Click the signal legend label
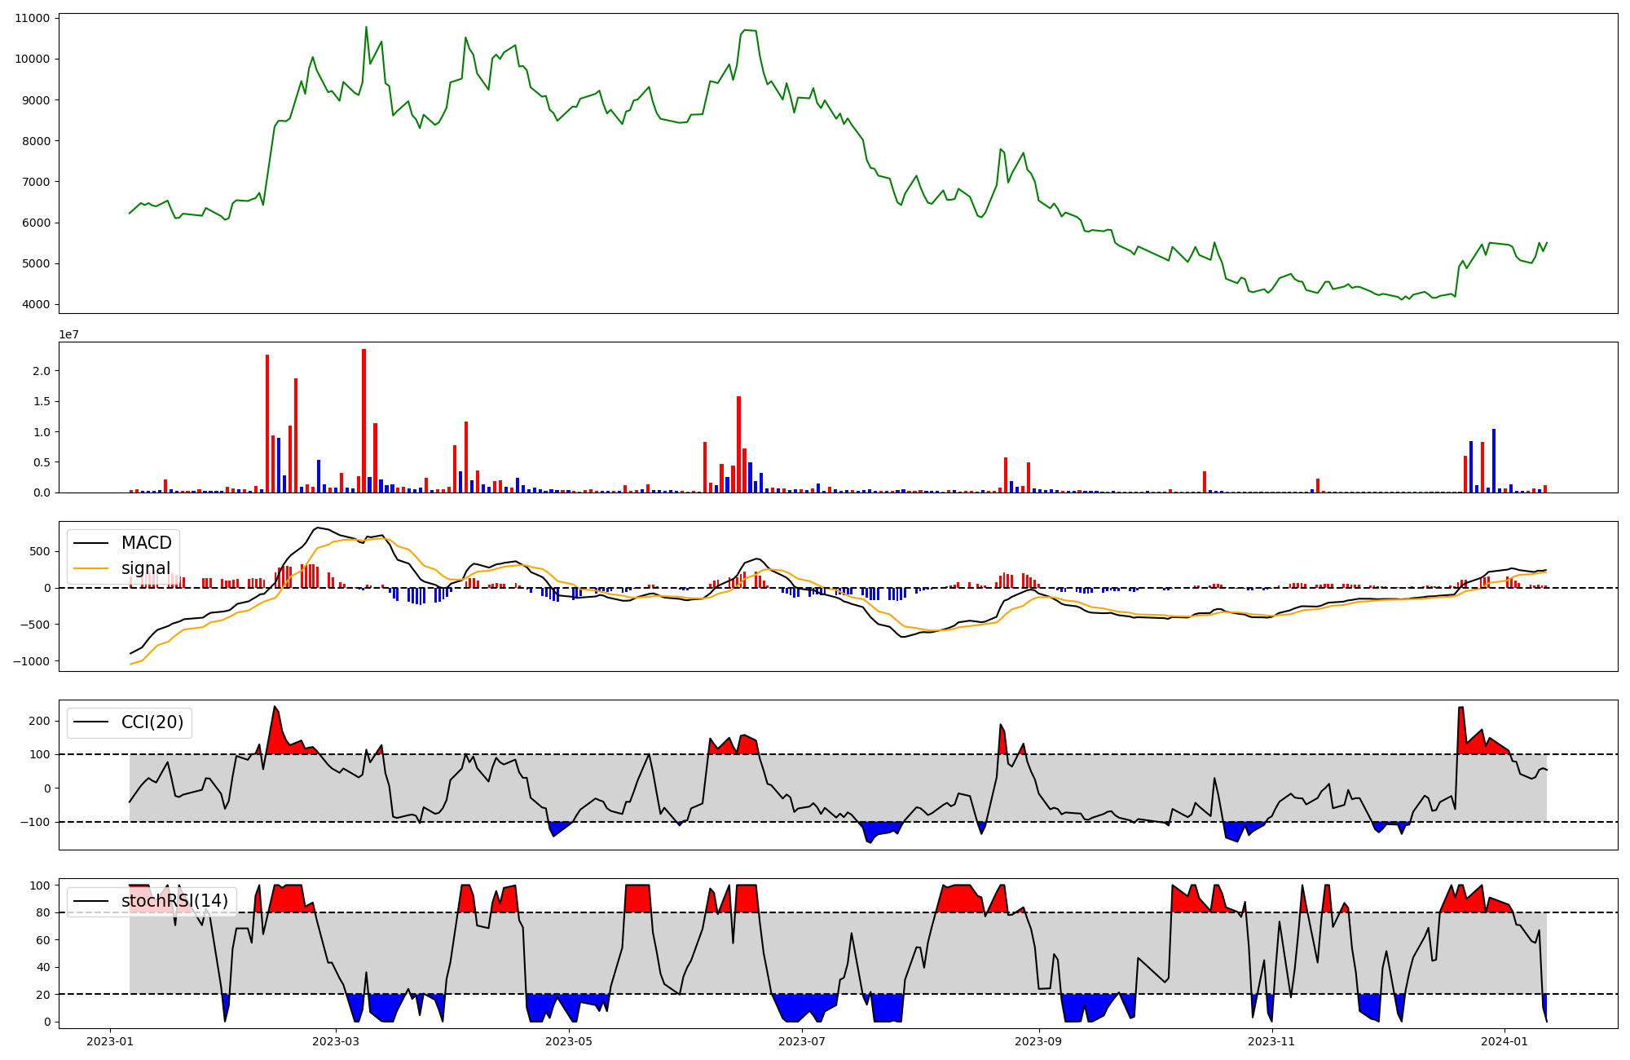The width and height of the screenshot is (1630, 1060). click(146, 568)
